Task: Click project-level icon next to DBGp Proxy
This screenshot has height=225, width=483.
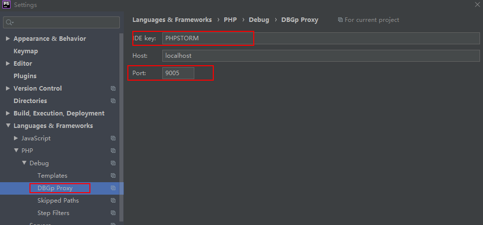Action: click(113, 188)
